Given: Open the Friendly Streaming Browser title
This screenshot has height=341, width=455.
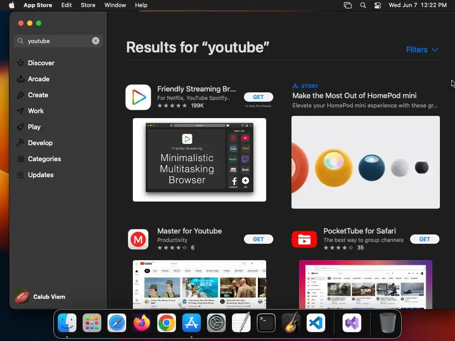Looking at the screenshot, I should click(x=196, y=89).
